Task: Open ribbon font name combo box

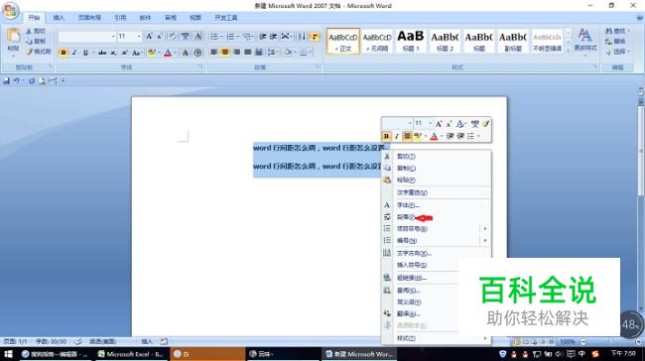Action: (86, 37)
